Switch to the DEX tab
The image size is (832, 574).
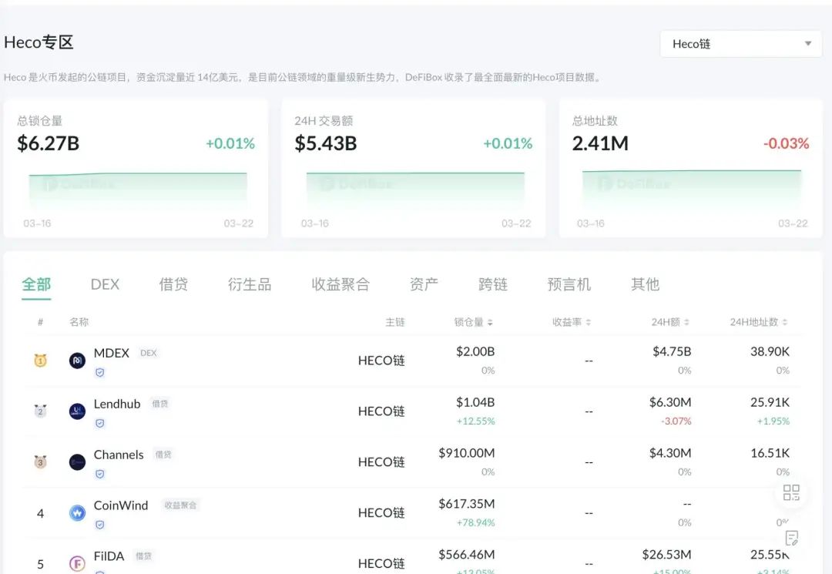(x=105, y=284)
